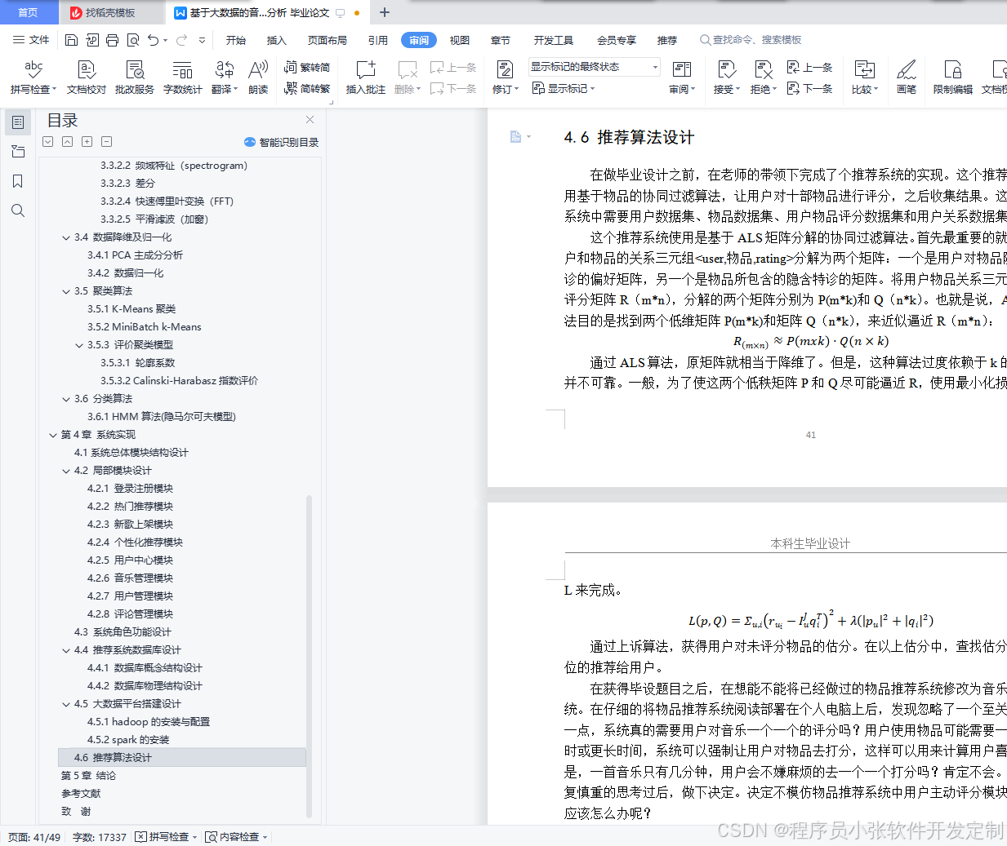Convert text with 简转繁
Screen dimensions: 1007x846
pos(307,88)
